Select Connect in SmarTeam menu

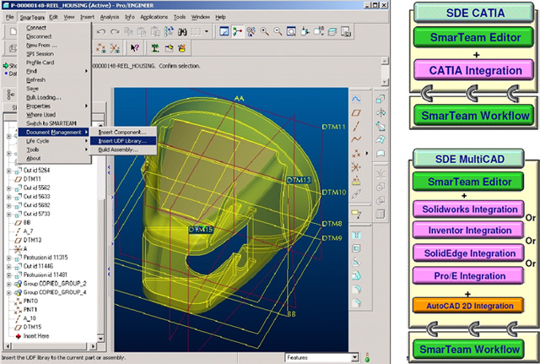click(54, 28)
